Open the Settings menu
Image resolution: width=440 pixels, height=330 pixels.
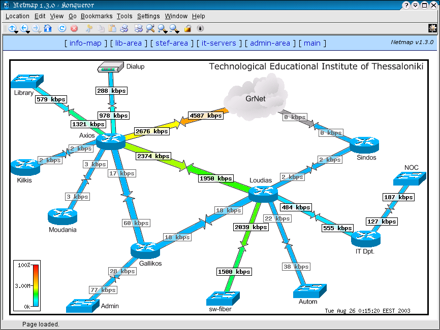click(x=148, y=16)
